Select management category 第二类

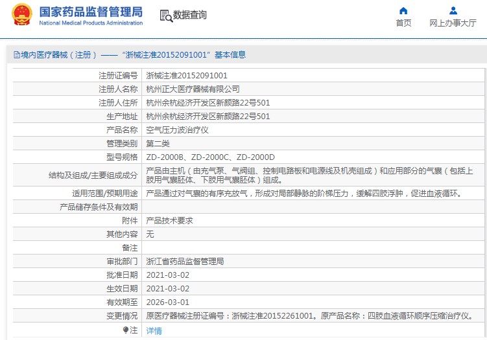click(158, 144)
